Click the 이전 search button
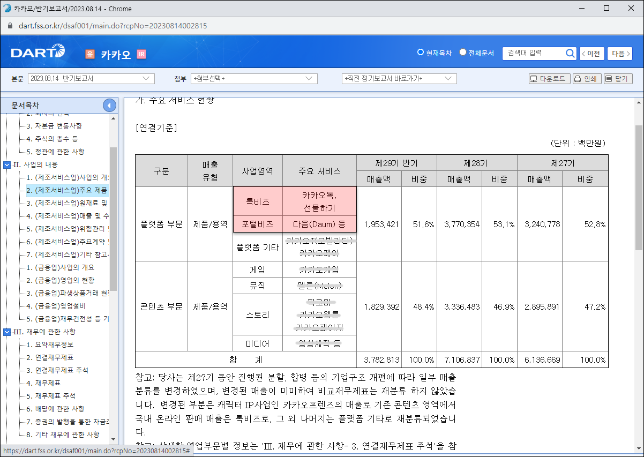644x457 pixels. tap(592, 54)
